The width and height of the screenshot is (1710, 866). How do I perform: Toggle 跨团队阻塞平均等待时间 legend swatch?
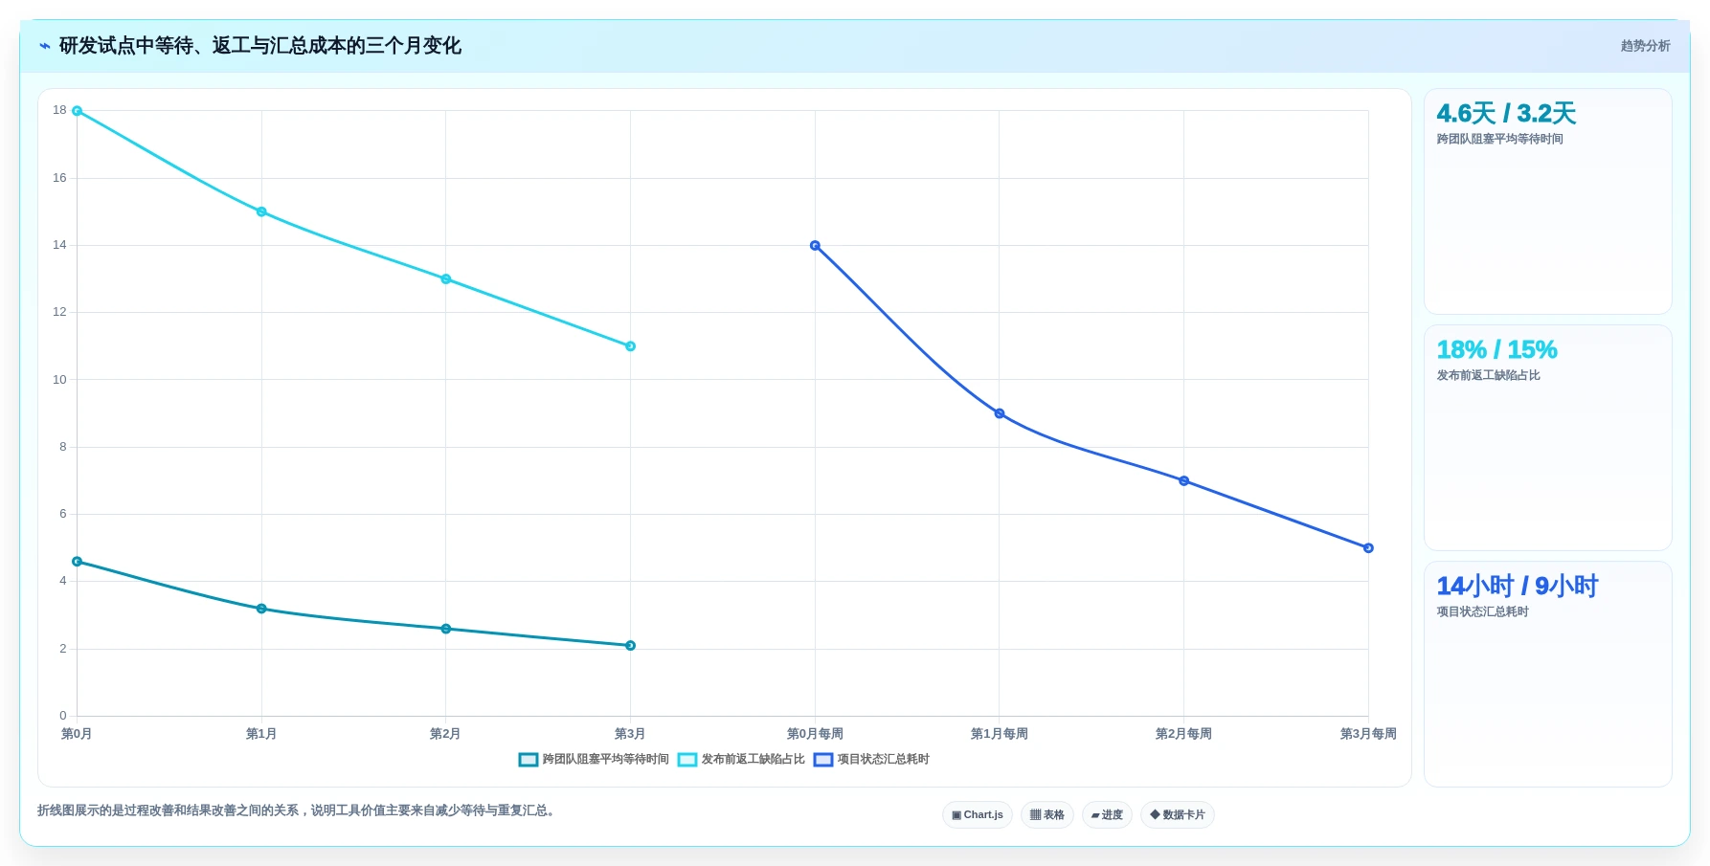[529, 760]
